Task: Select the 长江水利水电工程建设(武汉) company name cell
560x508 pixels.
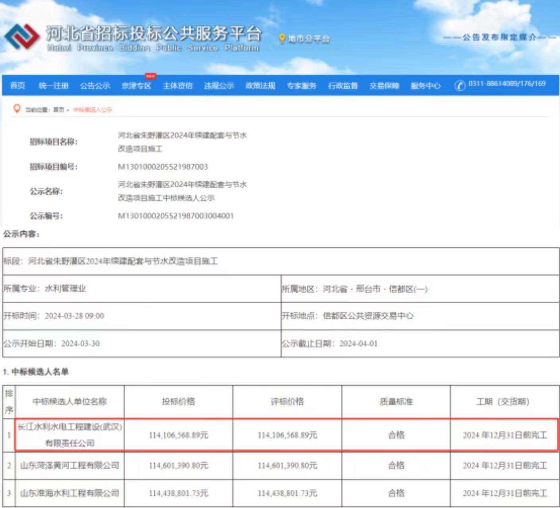Action: point(70,435)
